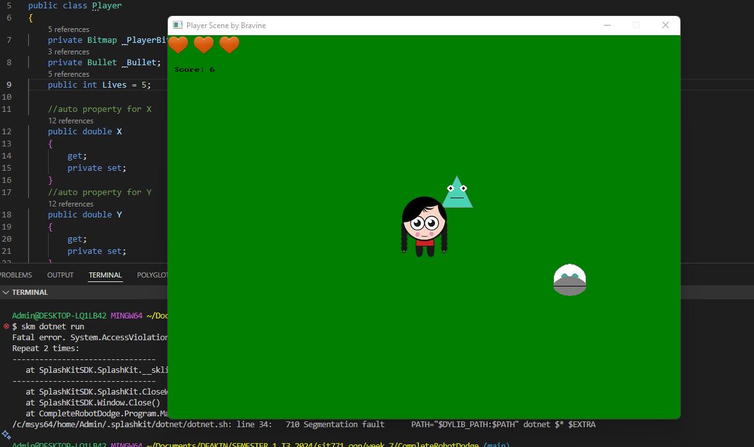Collapse the TERMINAL section via its chevron
The width and height of the screenshot is (754, 447).
[x=6, y=292]
